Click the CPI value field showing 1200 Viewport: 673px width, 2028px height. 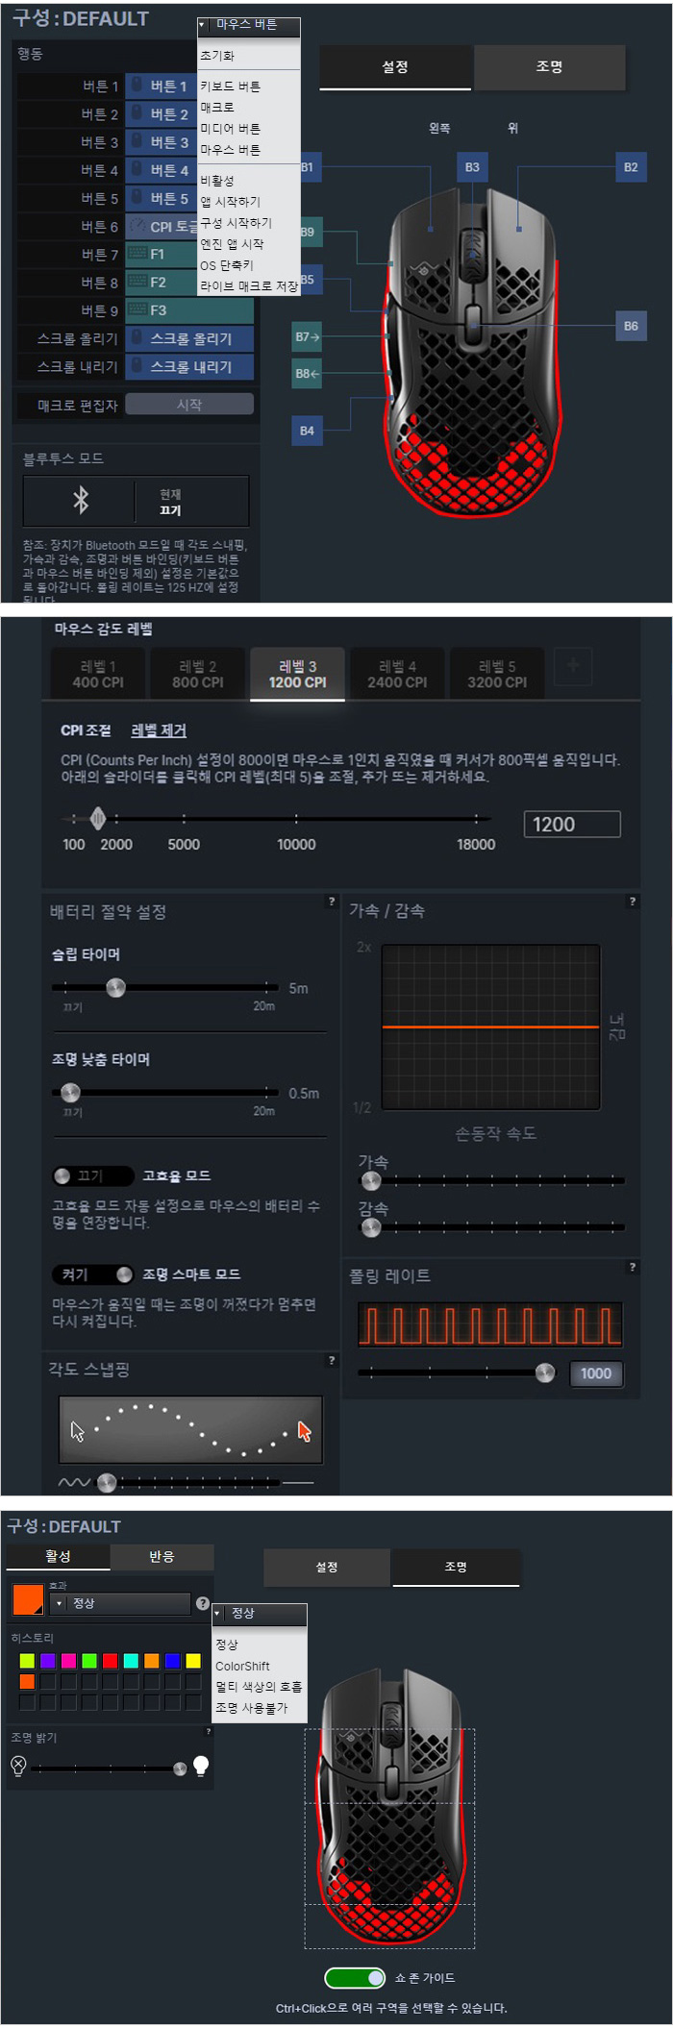pos(572,824)
